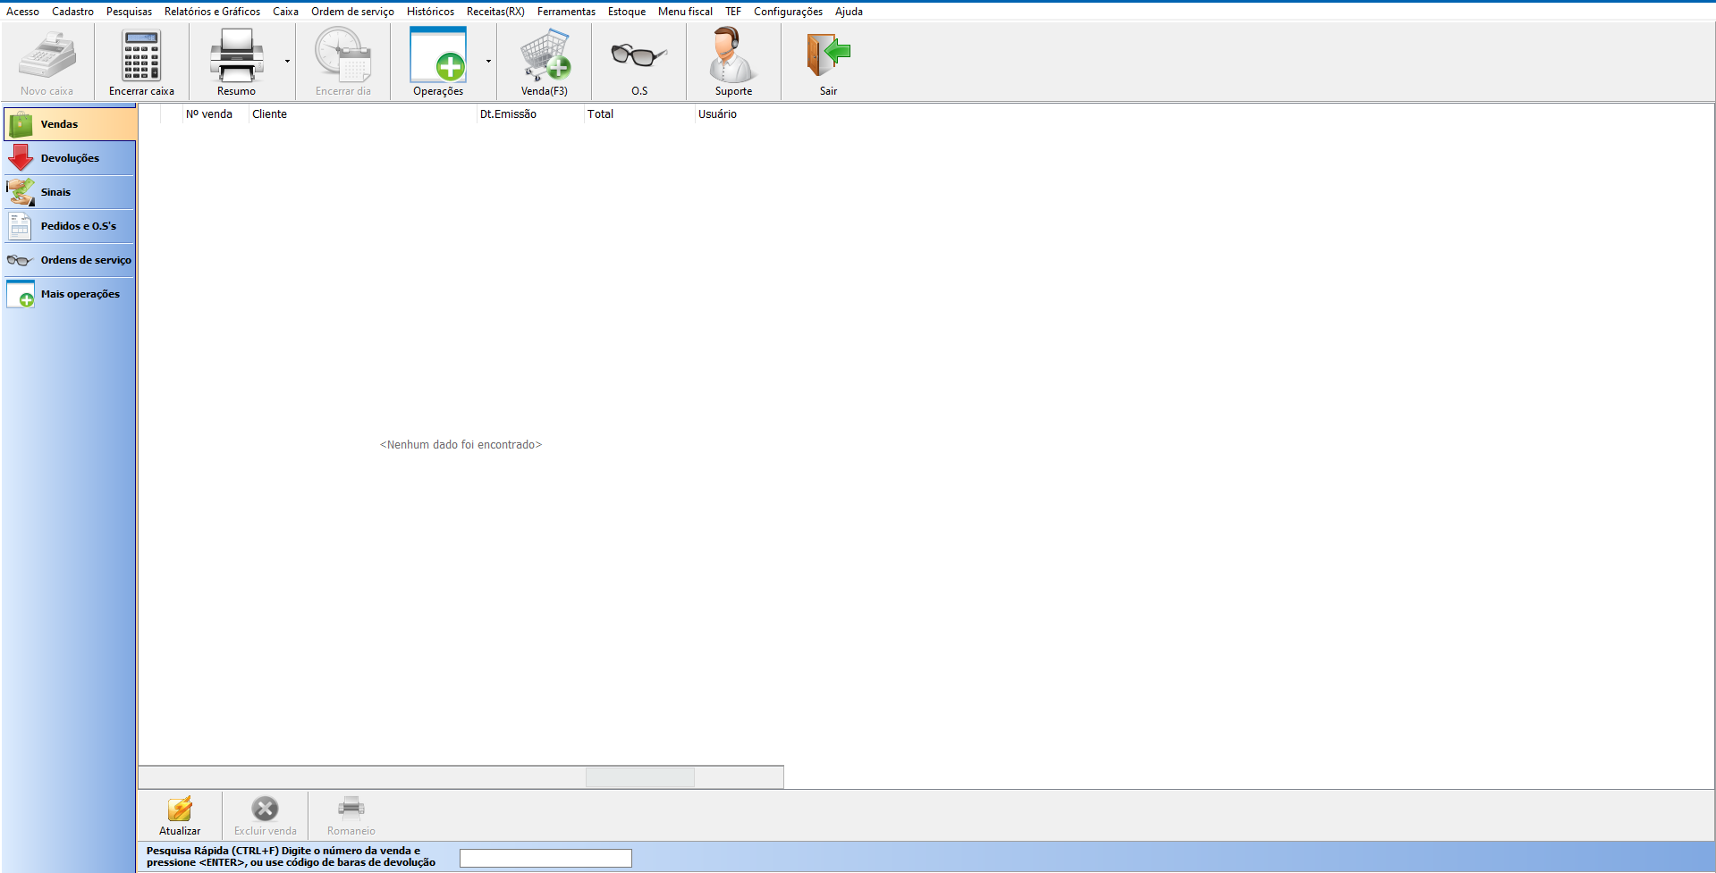
Task: Sort by Total column header
Action: point(639,114)
